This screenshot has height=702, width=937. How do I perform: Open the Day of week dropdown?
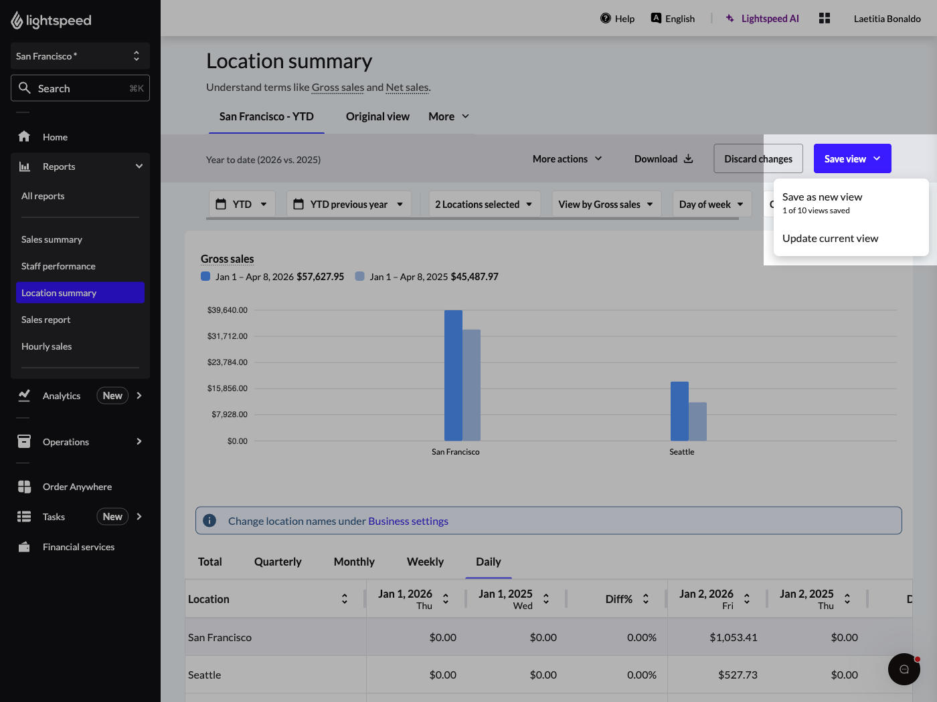[711, 204]
